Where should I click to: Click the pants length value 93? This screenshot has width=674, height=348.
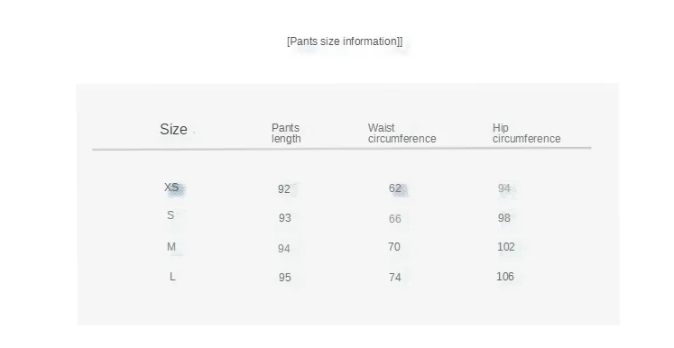(x=285, y=218)
